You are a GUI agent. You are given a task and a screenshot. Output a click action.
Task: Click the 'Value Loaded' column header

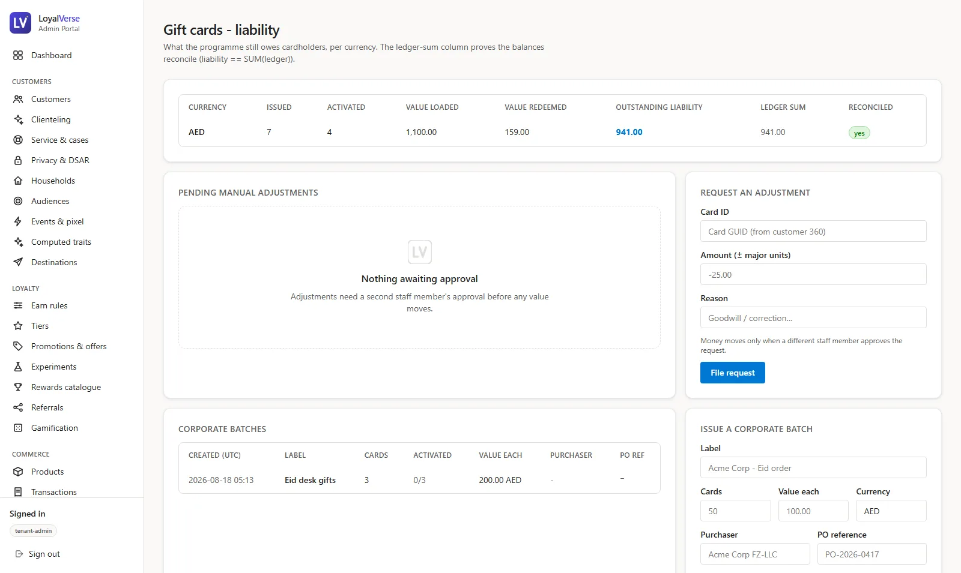(x=432, y=107)
